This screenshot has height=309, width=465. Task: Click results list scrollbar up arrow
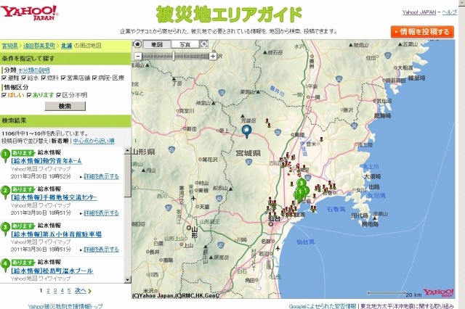tap(128, 150)
